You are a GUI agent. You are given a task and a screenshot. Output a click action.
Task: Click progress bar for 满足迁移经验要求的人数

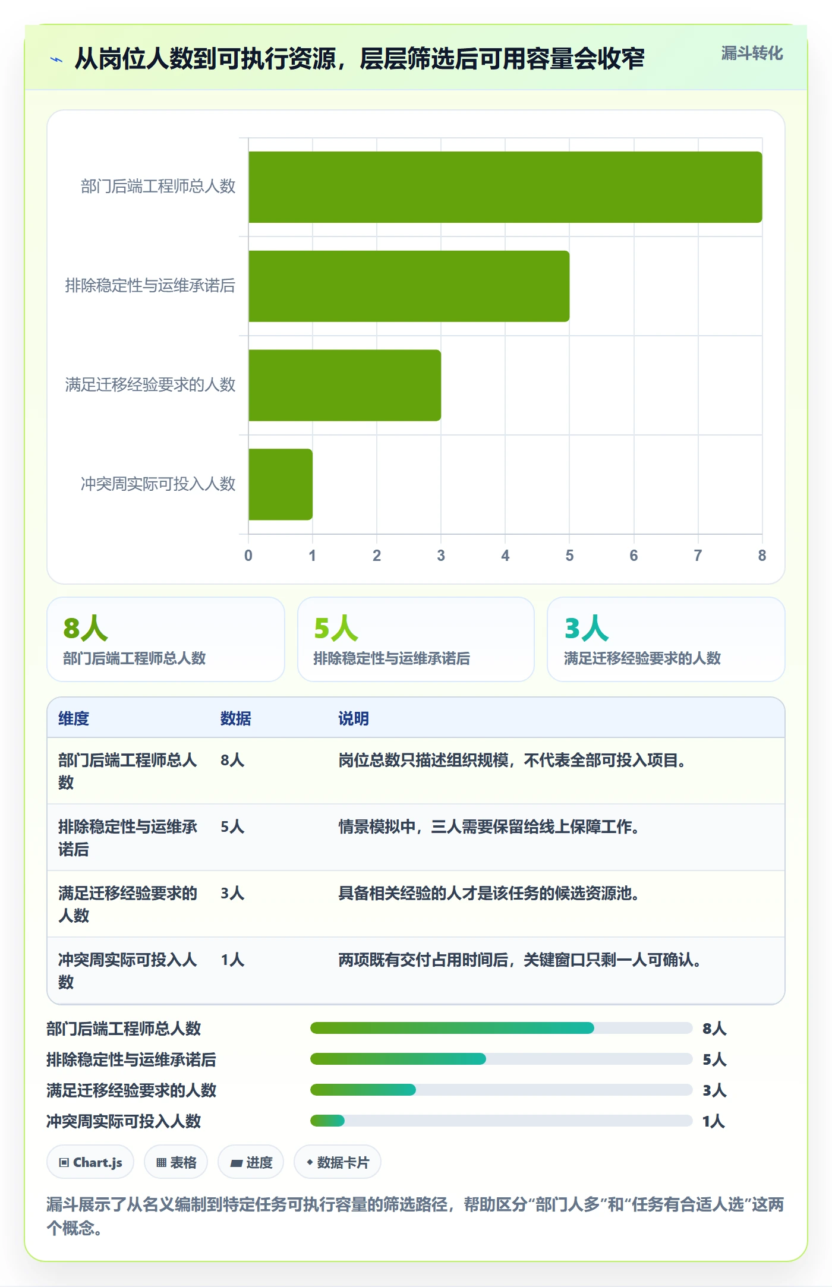coord(501,1090)
